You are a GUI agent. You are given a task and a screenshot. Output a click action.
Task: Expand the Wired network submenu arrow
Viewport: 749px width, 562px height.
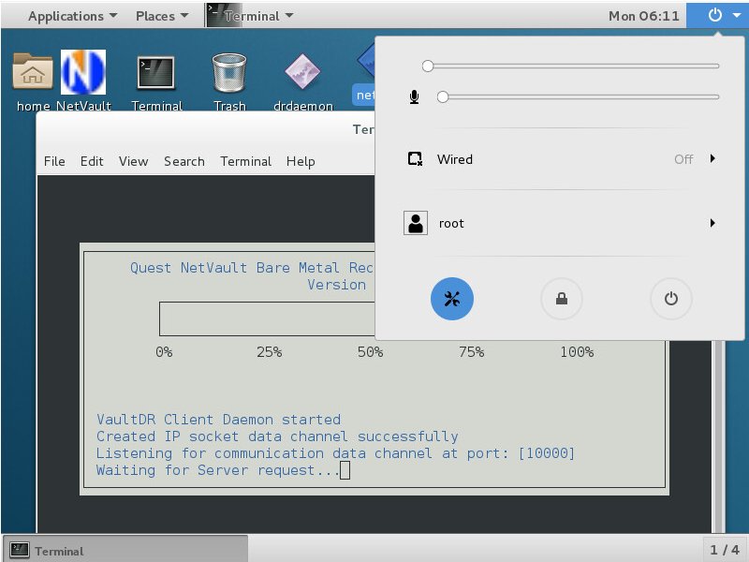click(x=712, y=158)
